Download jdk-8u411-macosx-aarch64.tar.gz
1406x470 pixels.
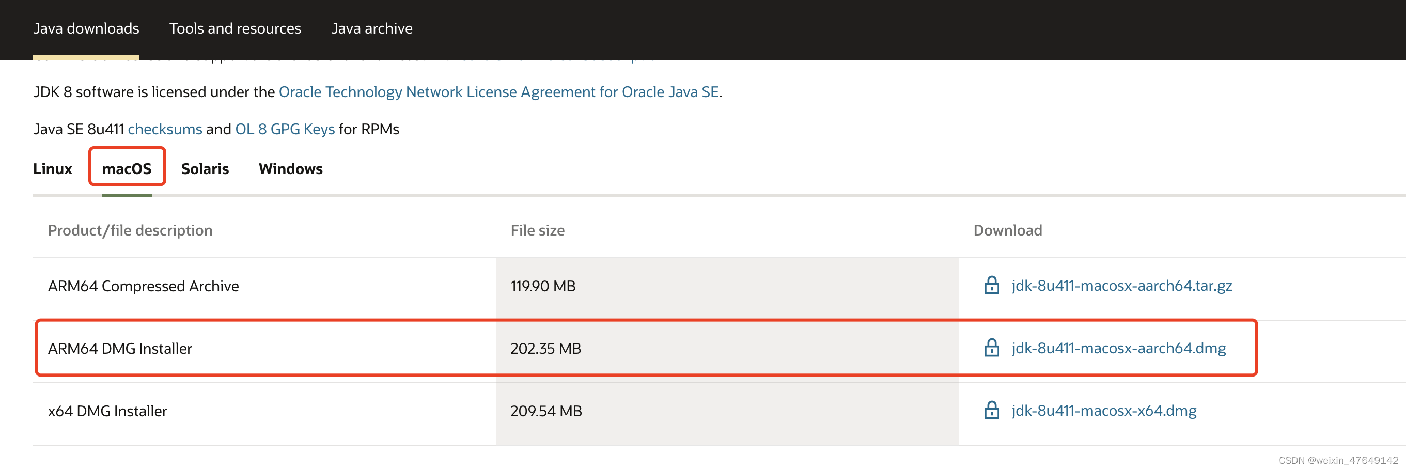coord(1121,286)
